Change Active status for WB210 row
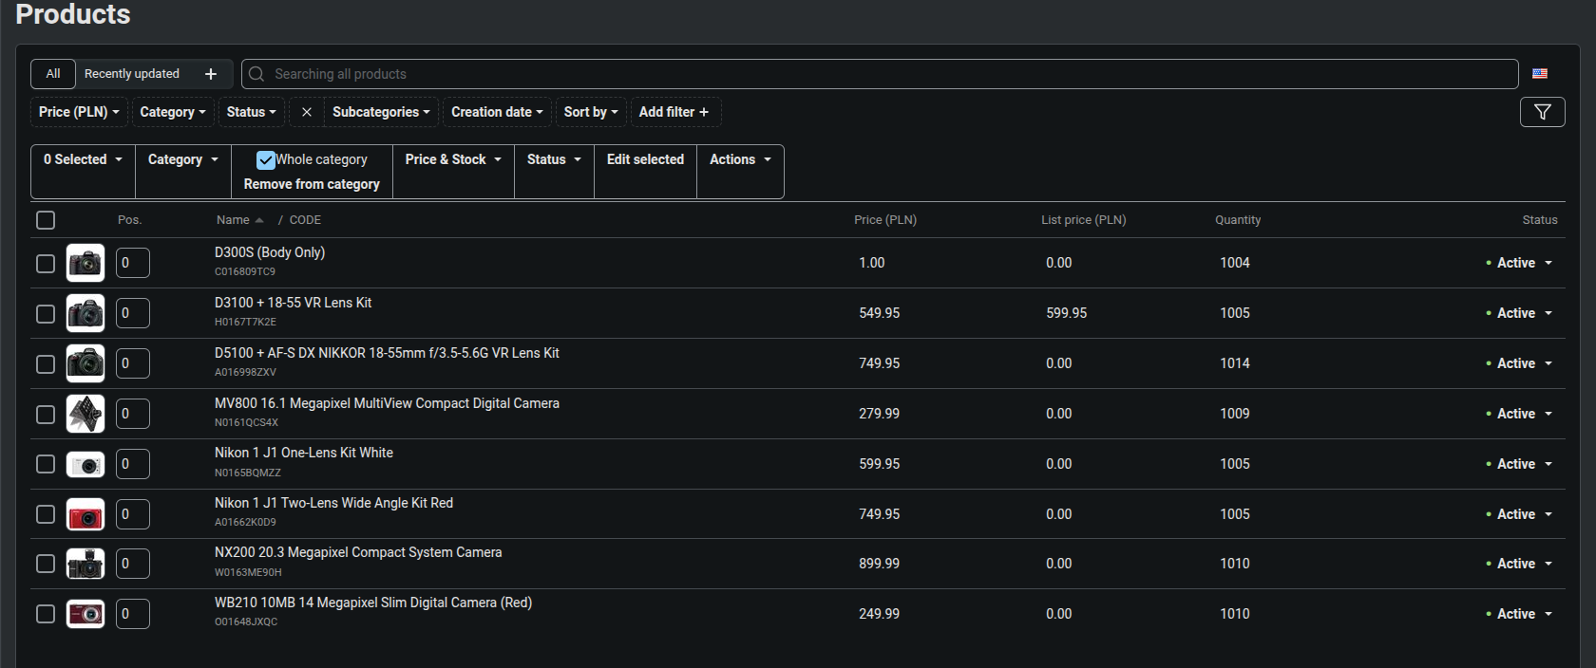The height and width of the screenshot is (668, 1596). [x=1519, y=614]
